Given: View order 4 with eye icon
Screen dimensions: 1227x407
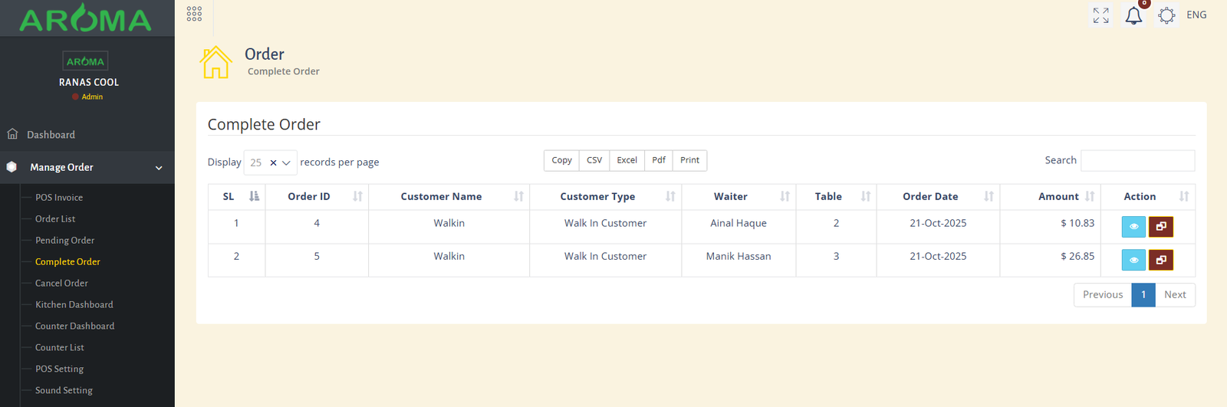Looking at the screenshot, I should pyautogui.click(x=1133, y=227).
